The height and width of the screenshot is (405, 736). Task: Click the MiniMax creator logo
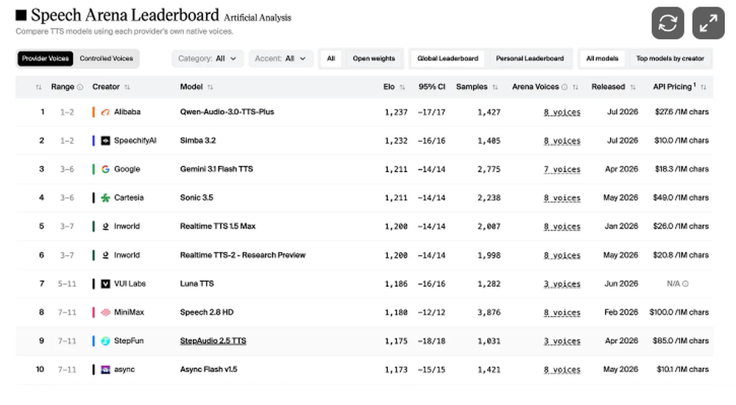coord(105,312)
